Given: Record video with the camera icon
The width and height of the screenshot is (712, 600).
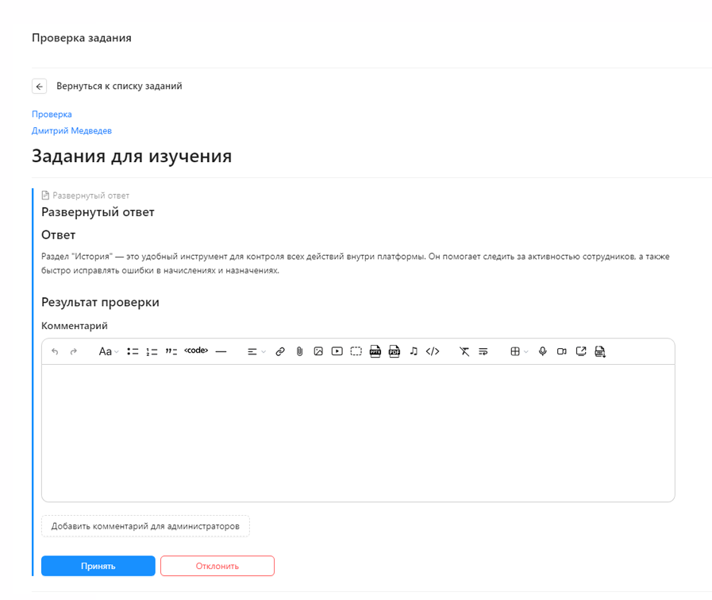Looking at the screenshot, I should pyautogui.click(x=562, y=351).
